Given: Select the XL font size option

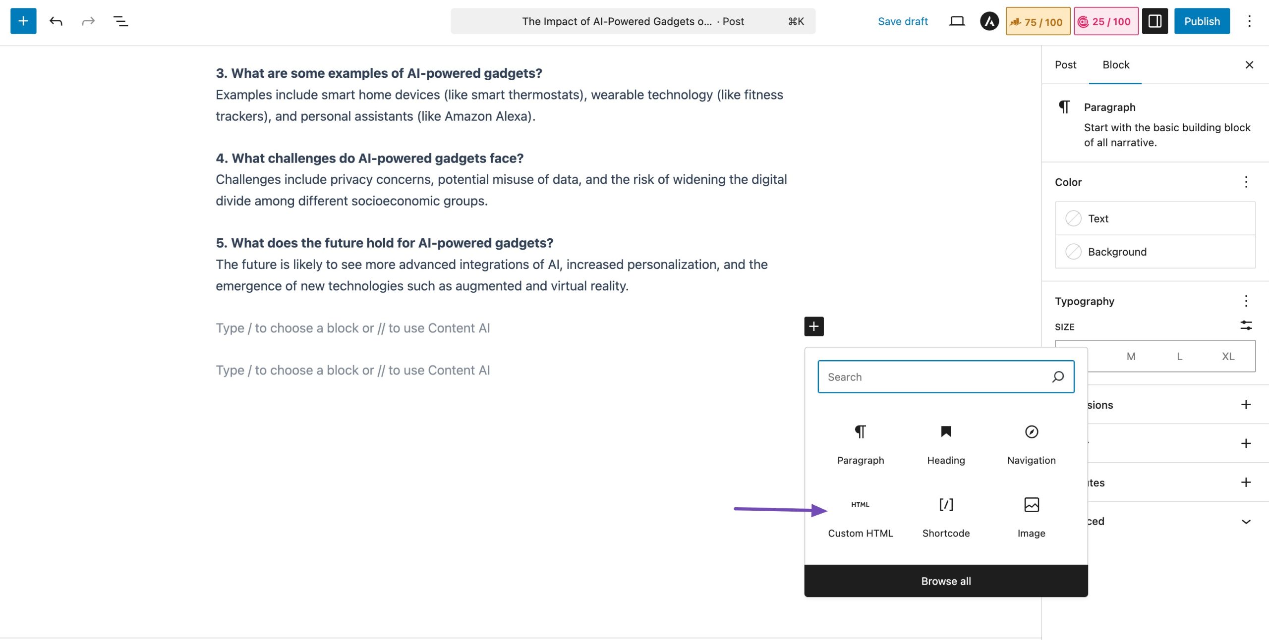Looking at the screenshot, I should pyautogui.click(x=1228, y=356).
